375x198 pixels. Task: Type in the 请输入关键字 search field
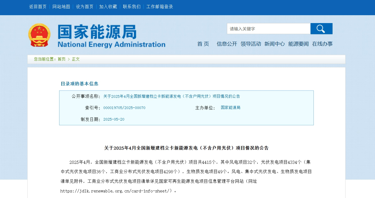click(x=268, y=29)
